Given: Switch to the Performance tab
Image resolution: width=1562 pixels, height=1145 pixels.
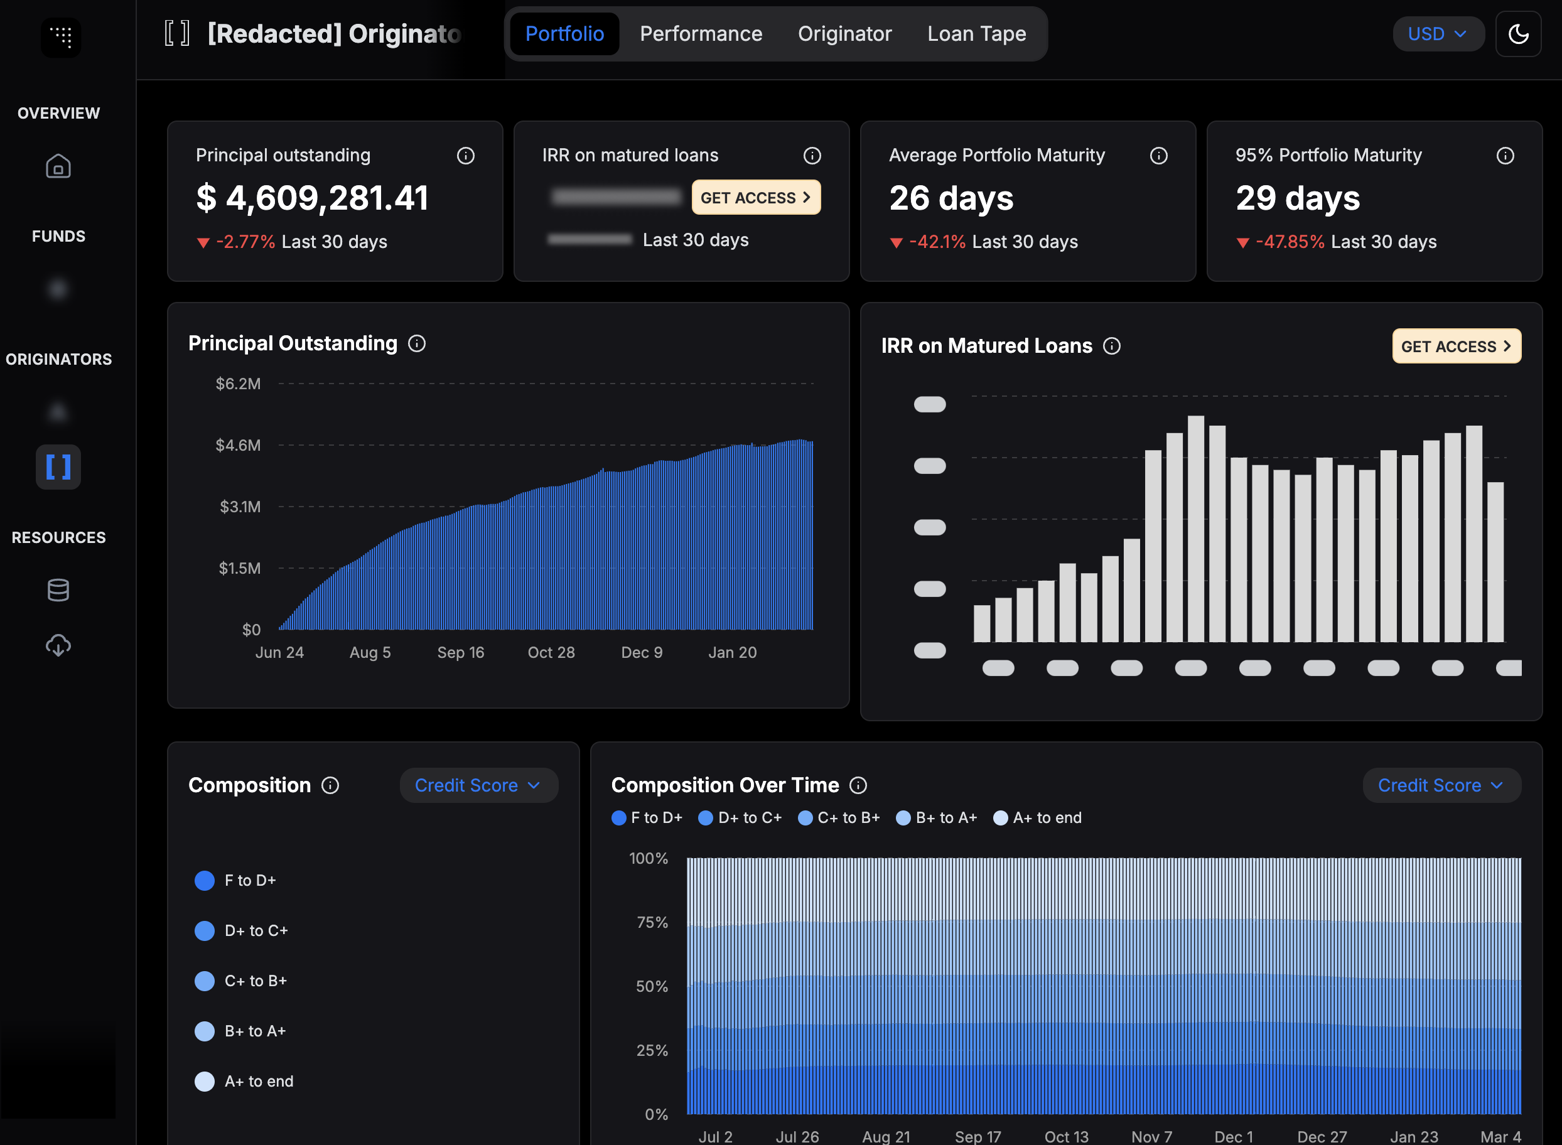Looking at the screenshot, I should click(701, 34).
